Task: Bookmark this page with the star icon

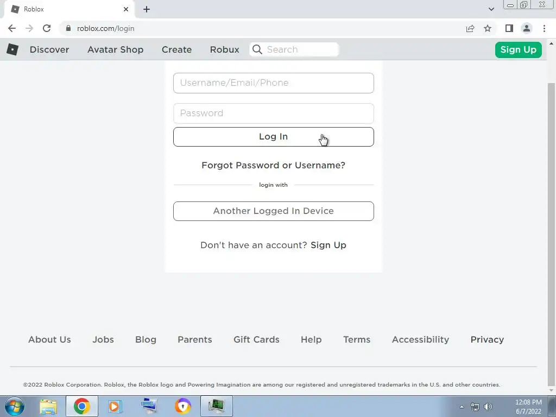Action: [x=488, y=28]
